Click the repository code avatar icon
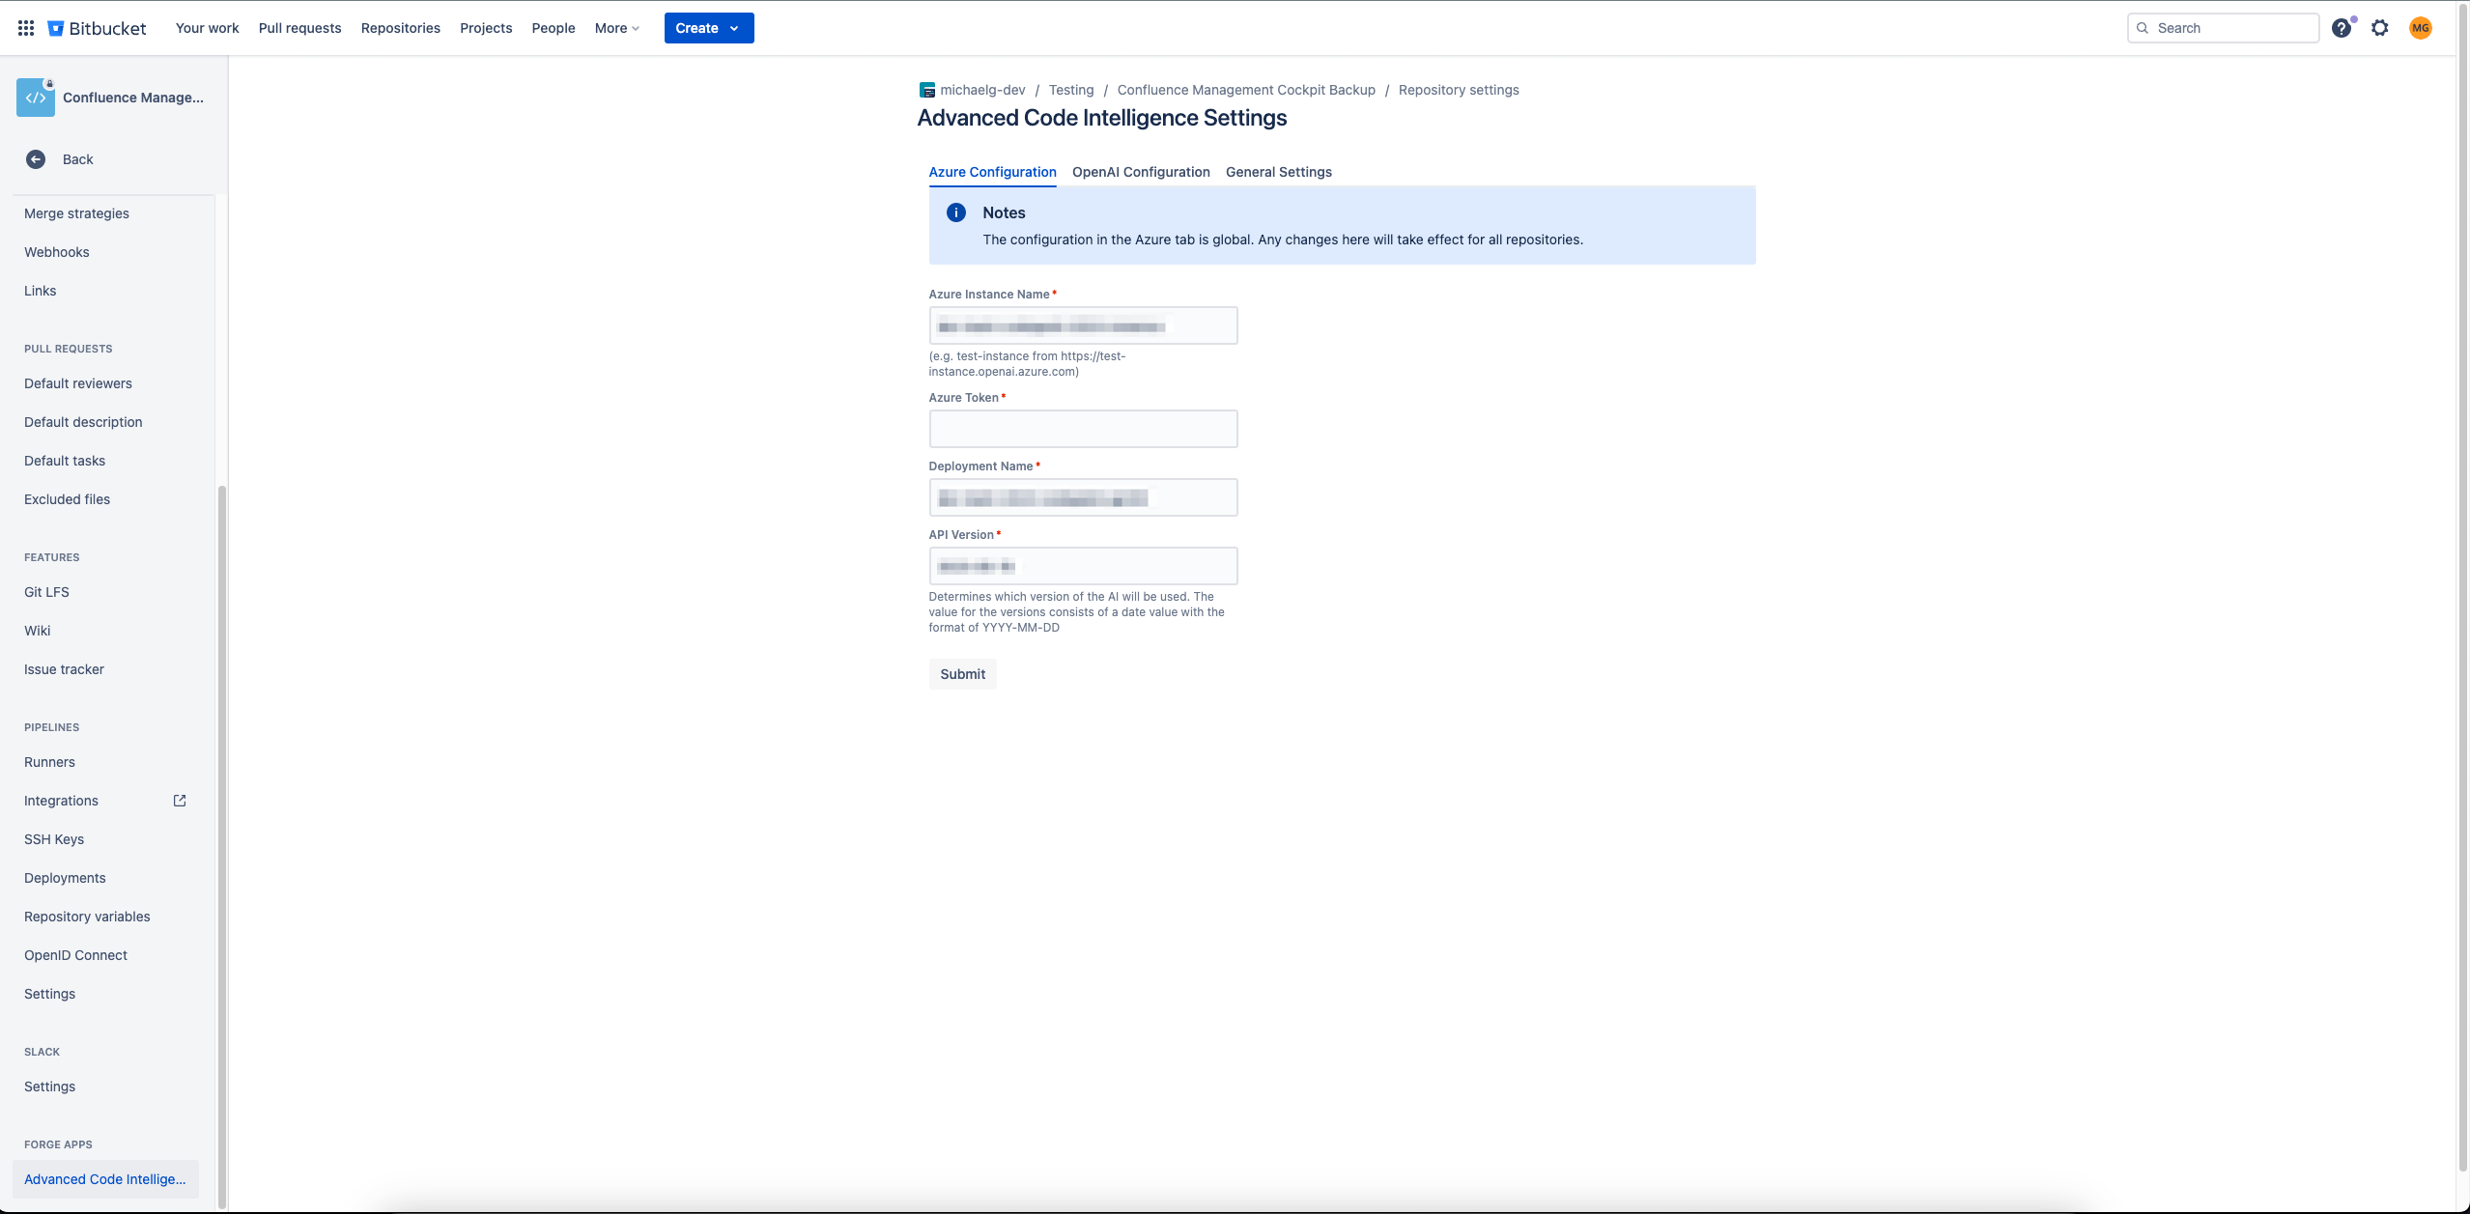 pyautogui.click(x=36, y=98)
